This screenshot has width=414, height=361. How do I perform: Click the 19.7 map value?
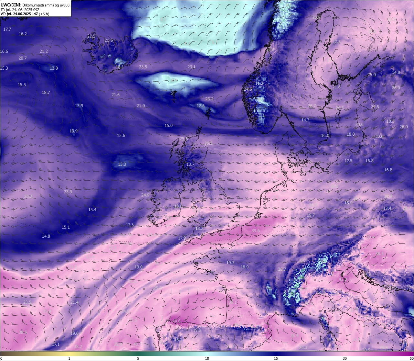click(x=311, y=215)
